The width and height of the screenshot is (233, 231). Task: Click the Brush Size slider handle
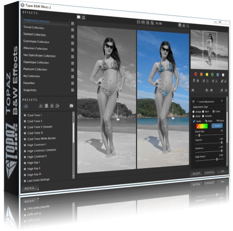click(199, 136)
